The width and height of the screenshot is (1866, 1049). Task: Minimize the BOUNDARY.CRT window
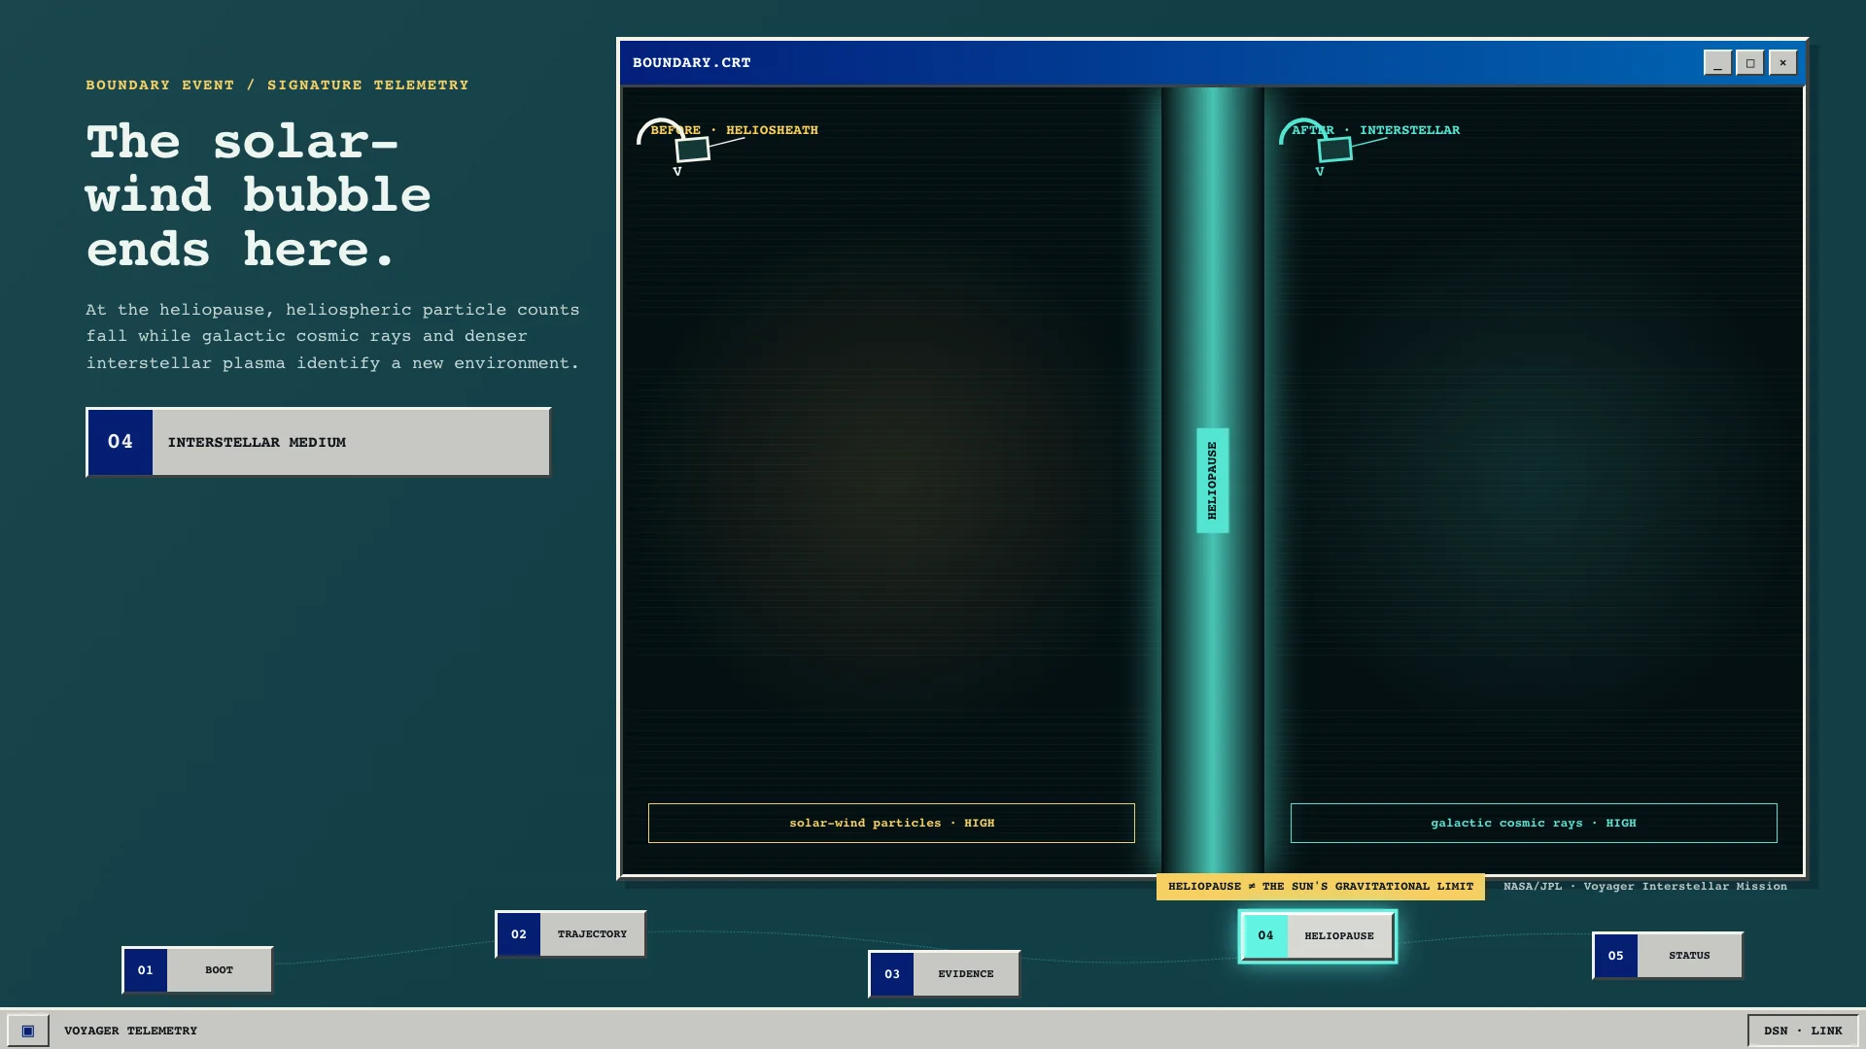1717,63
